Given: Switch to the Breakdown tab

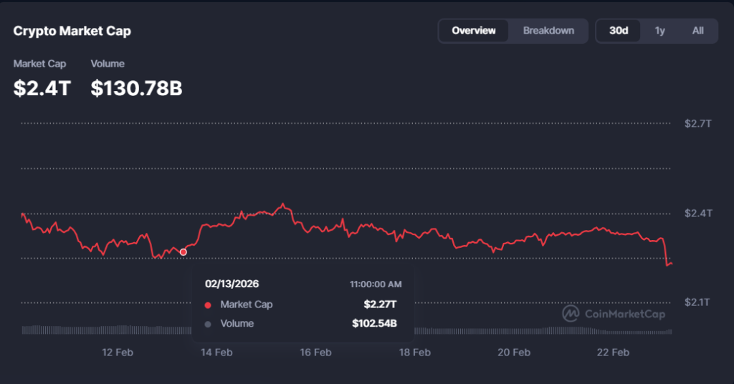Looking at the screenshot, I should (548, 31).
